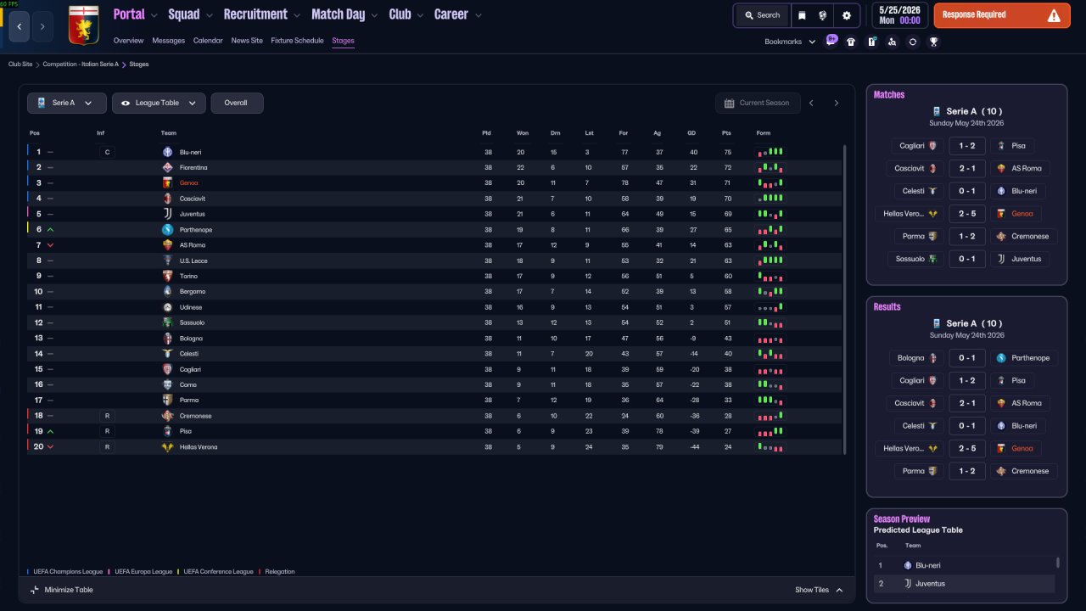Open the Career menu dropdown
Image resolution: width=1086 pixels, height=611 pixels.
pyautogui.click(x=458, y=14)
